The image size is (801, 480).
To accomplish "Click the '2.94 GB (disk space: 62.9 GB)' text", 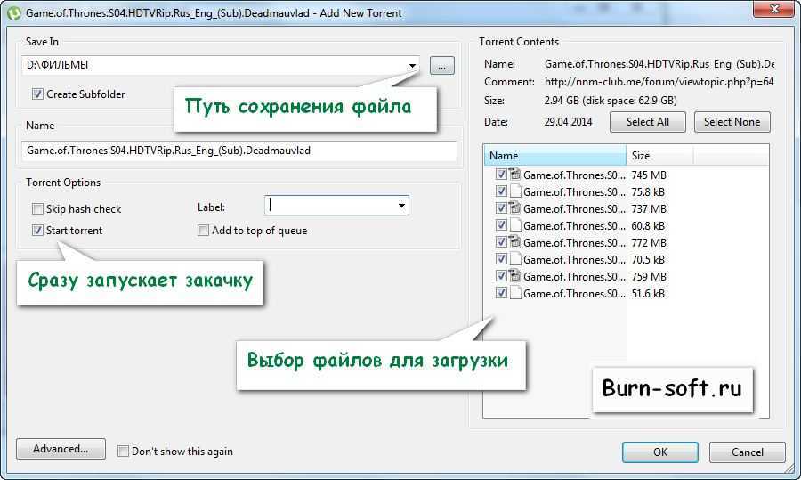I will [611, 101].
